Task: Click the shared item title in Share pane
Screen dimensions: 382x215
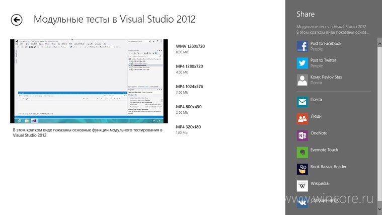Action: pos(331,27)
